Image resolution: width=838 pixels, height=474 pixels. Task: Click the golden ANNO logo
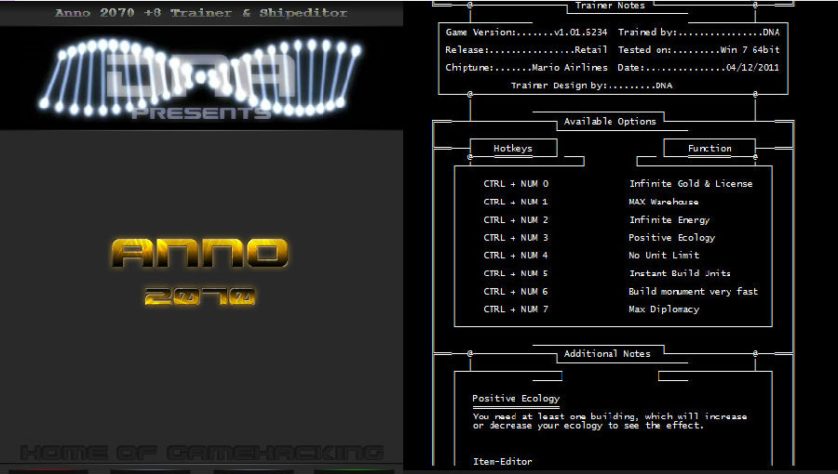tap(200, 253)
